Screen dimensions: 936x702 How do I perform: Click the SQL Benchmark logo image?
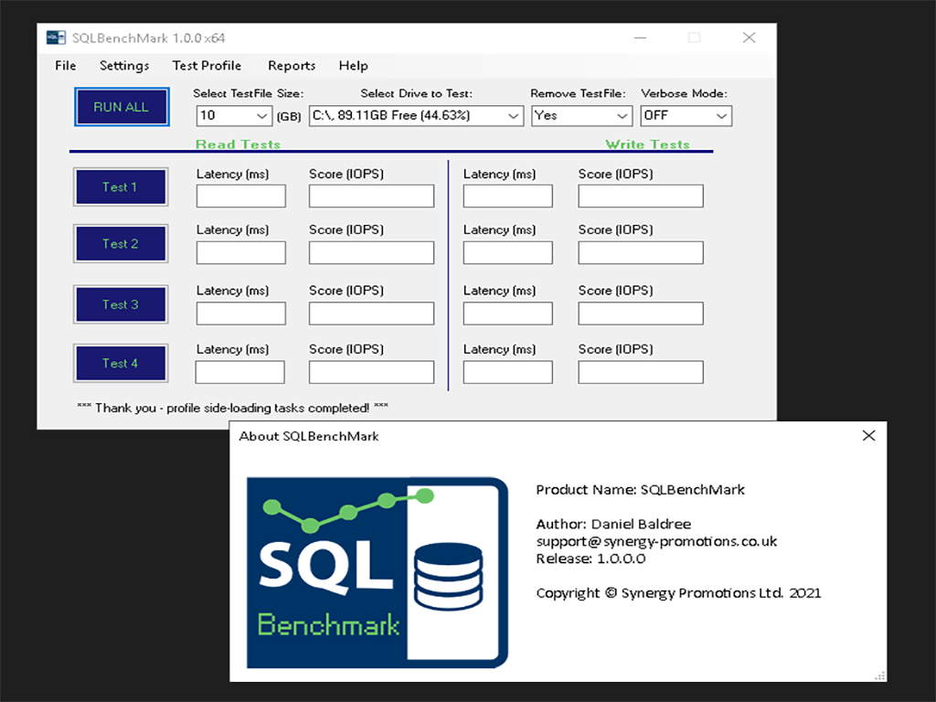pyautogui.click(x=378, y=572)
